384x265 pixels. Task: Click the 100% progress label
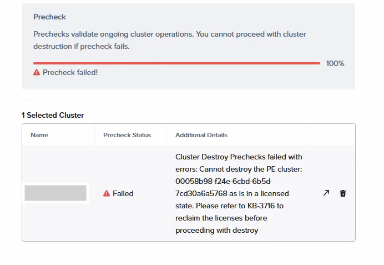[x=335, y=63]
